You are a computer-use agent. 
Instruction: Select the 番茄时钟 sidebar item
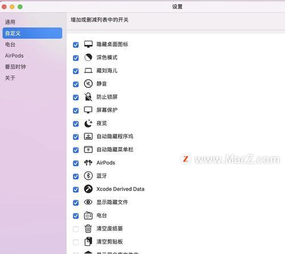(15, 67)
